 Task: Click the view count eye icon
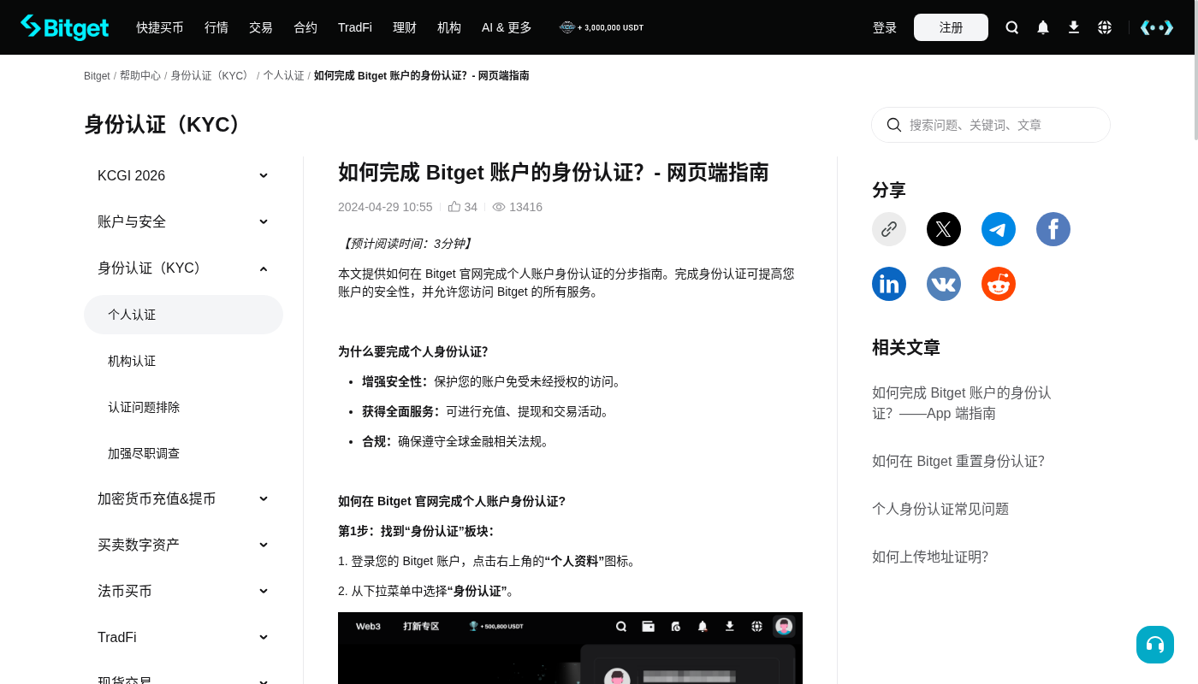tap(499, 207)
